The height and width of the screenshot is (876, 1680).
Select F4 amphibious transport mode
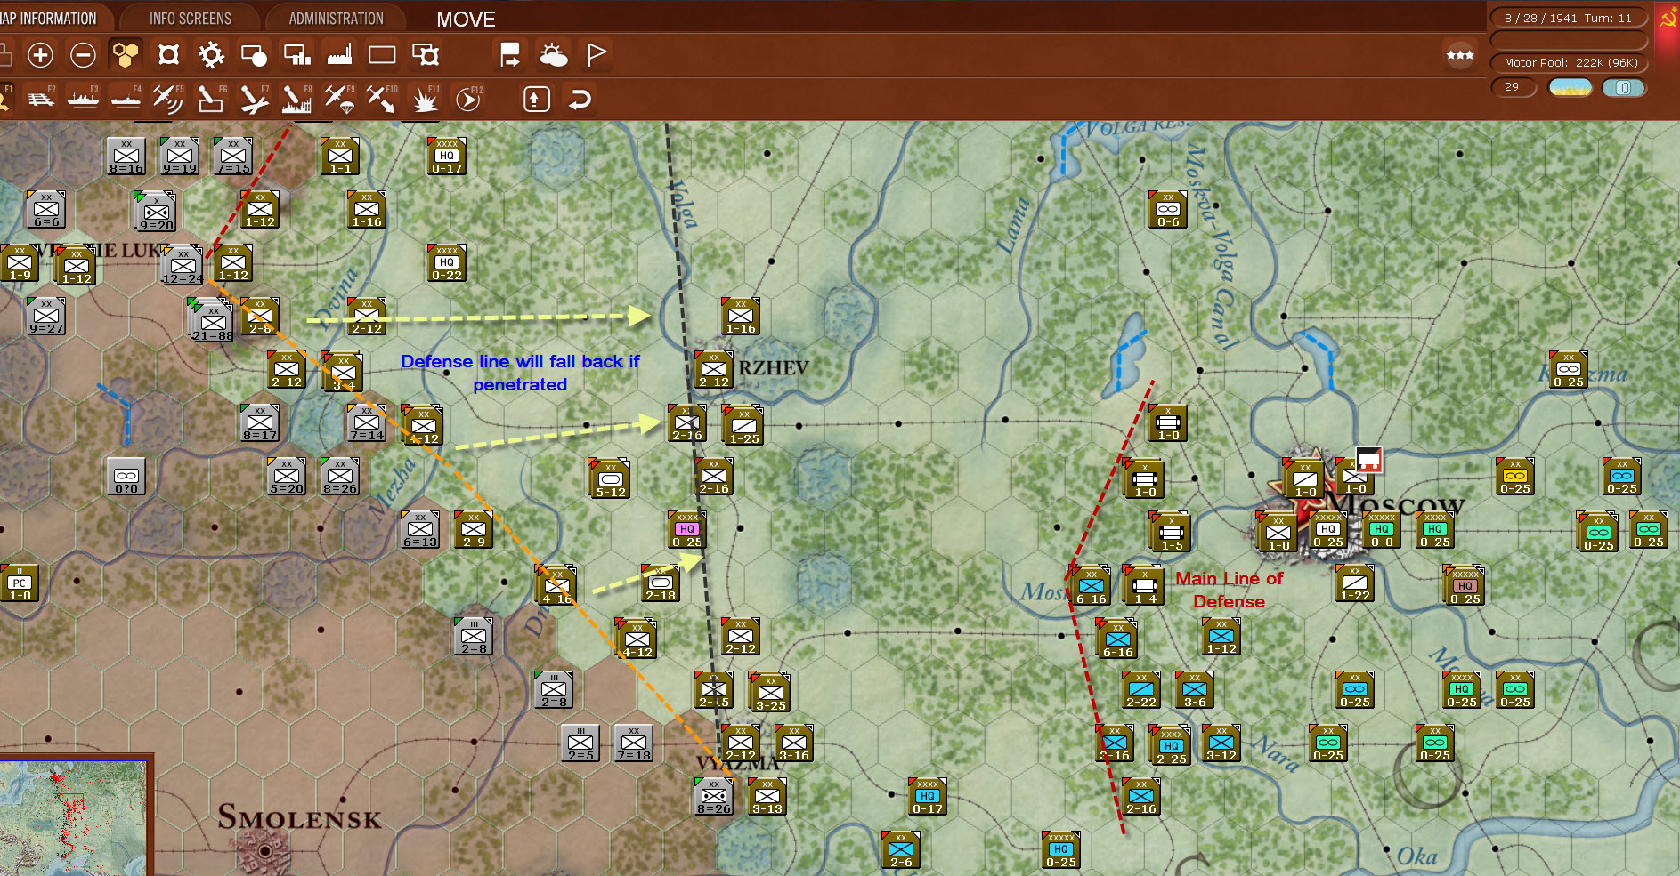126,99
